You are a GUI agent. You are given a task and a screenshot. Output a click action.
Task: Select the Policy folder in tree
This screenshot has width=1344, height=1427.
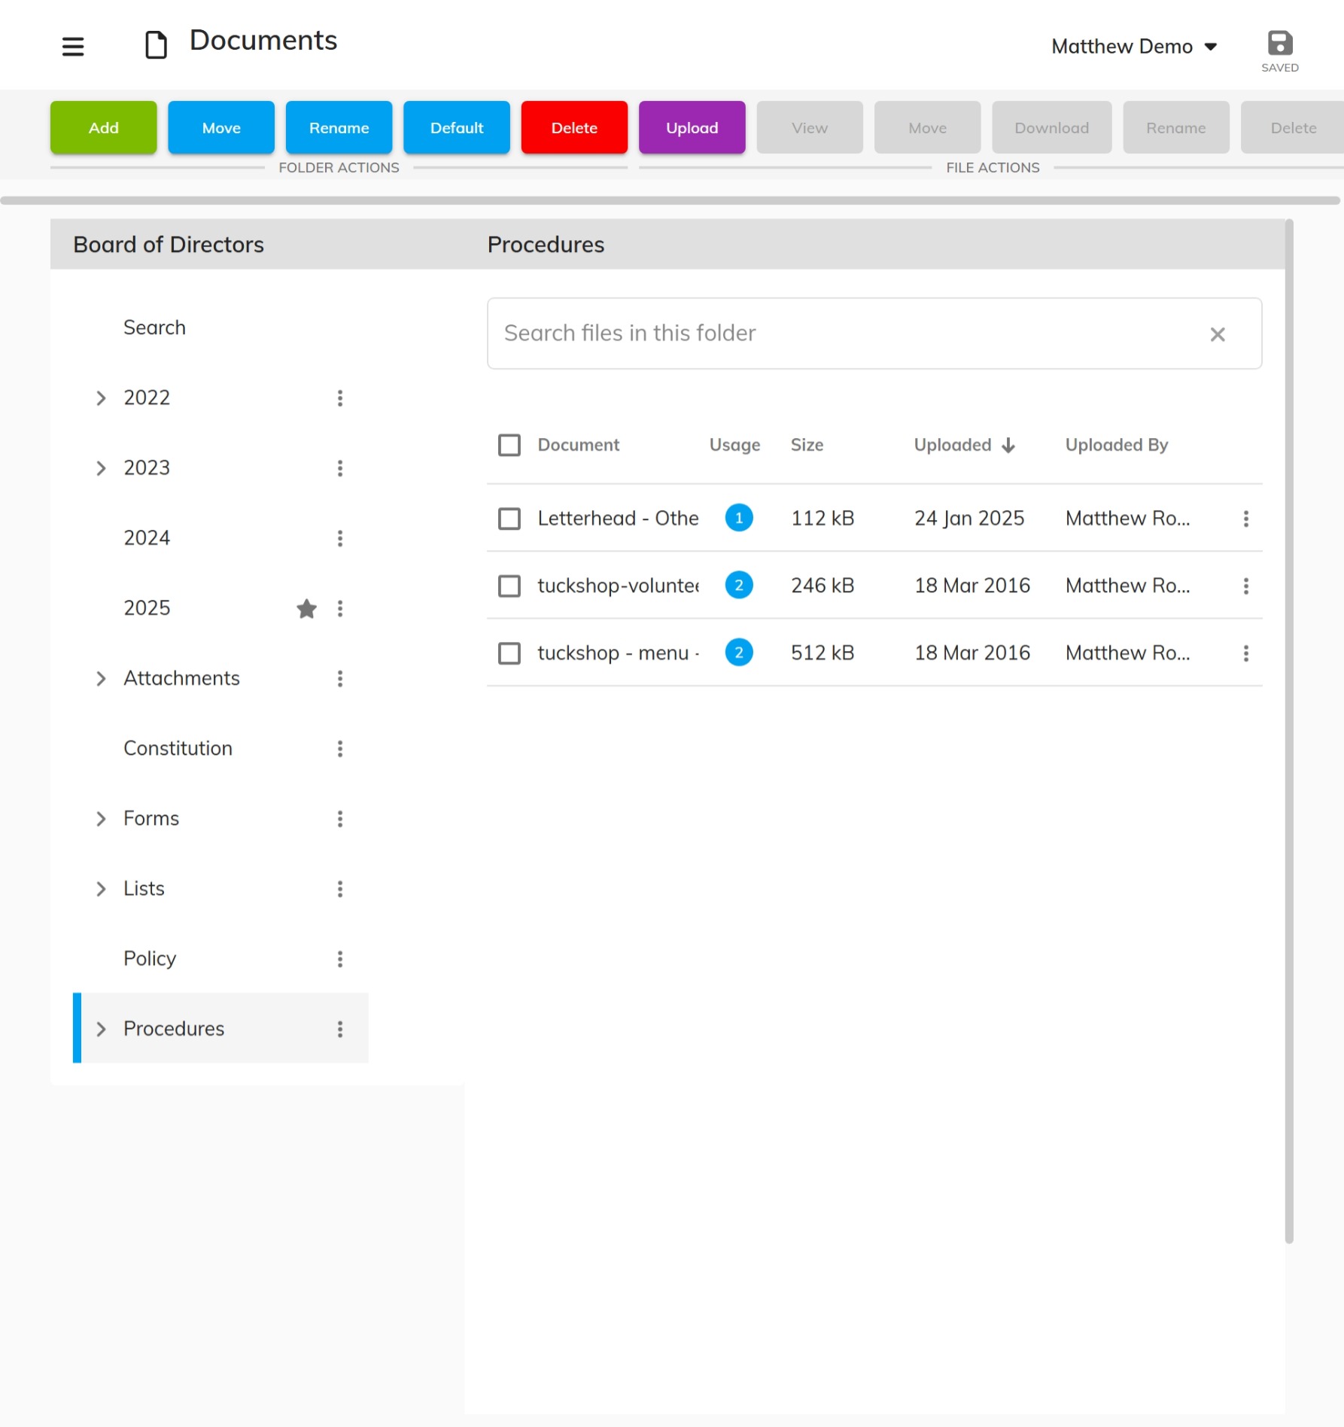150,959
